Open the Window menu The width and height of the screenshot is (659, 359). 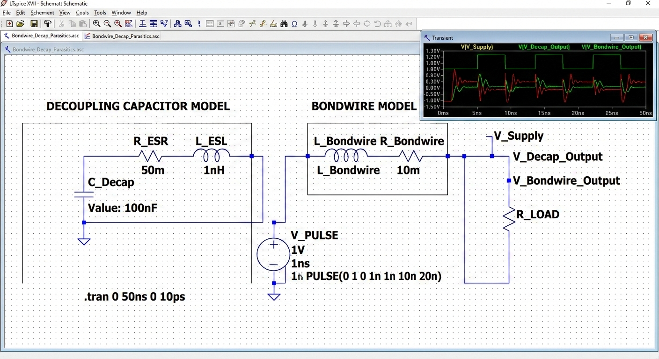121,13
